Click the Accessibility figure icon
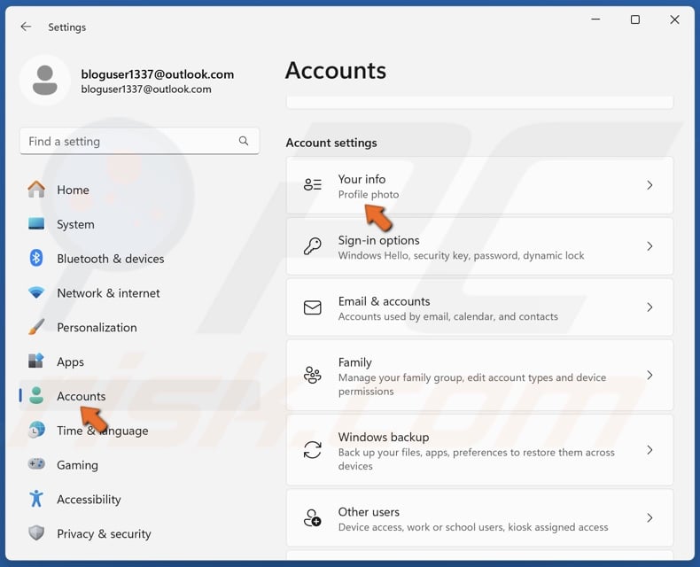700x567 pixels. point(36,499)
